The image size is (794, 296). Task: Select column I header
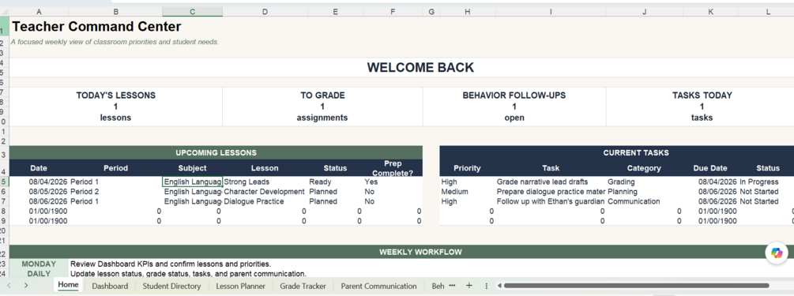tap(551, 12)
